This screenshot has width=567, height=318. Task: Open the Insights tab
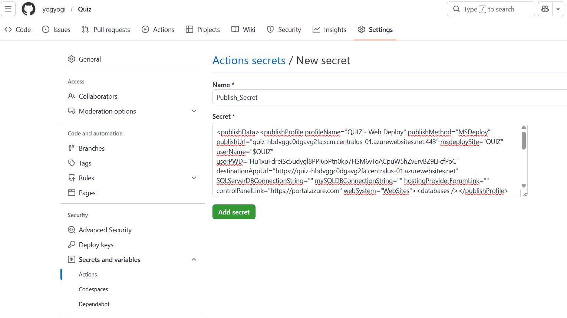329,29
